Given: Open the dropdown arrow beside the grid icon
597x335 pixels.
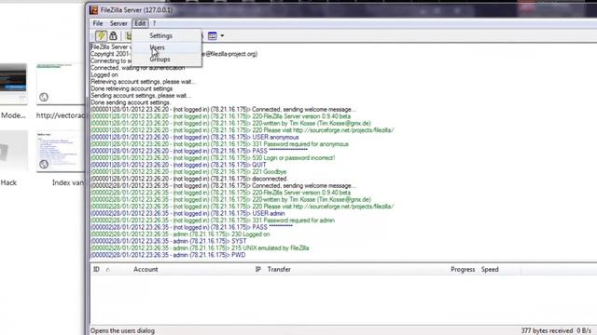Looking at the screenshot, I should pos(222,36).
